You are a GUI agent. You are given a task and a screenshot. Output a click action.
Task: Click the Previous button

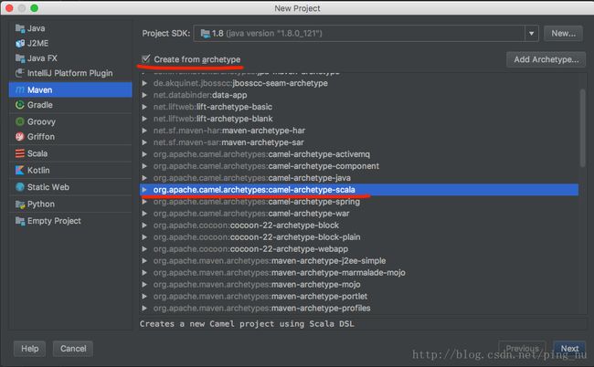[x=522, y=349]
